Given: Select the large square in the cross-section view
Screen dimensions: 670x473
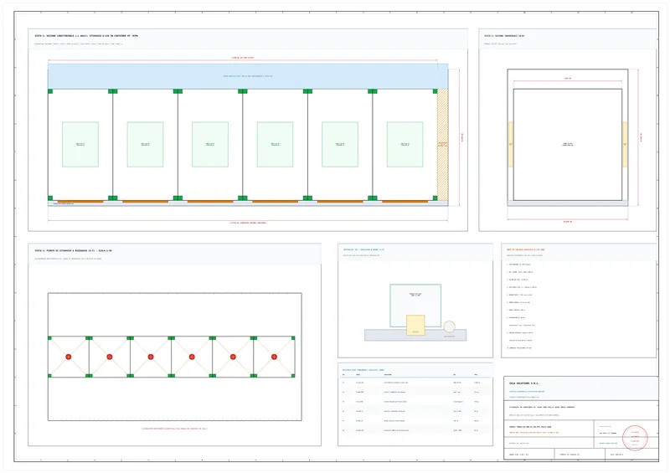Looking at the screenshot, I should click(568, 145).
